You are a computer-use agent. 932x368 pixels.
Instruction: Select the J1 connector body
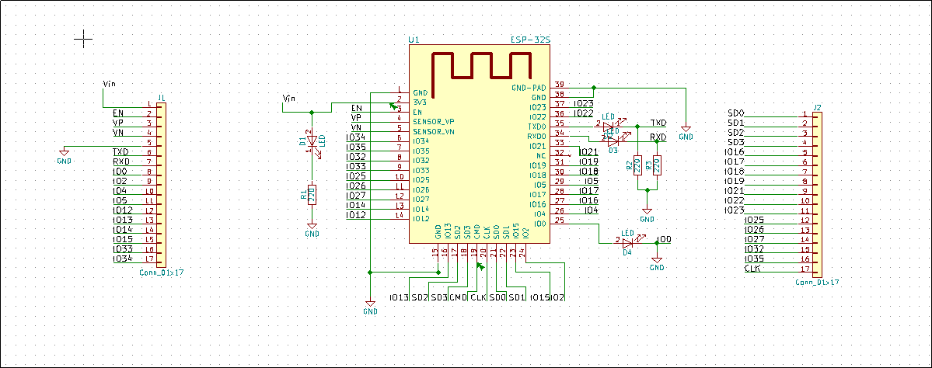point(161,186)
